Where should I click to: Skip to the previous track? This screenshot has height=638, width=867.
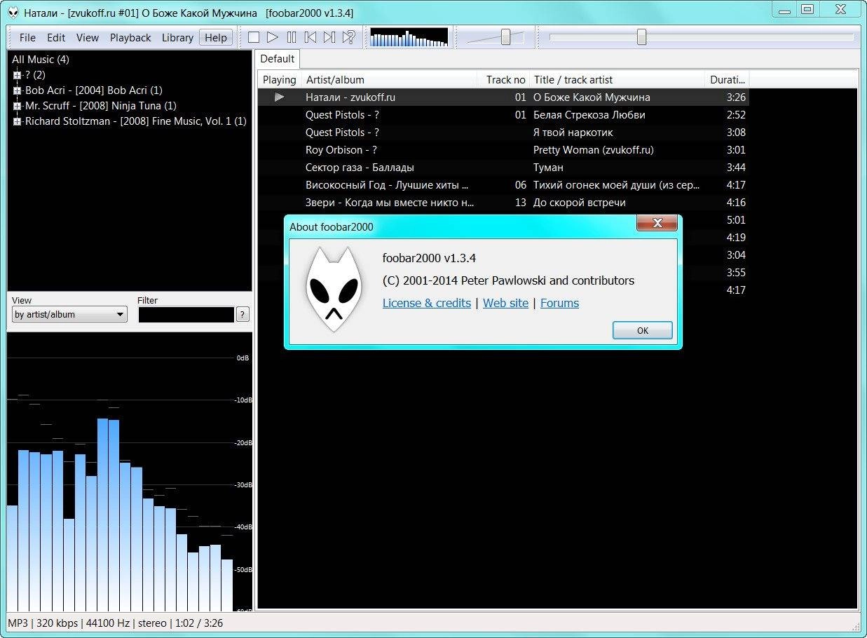tap(310, 37)
